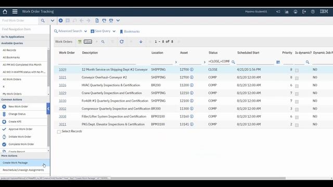Open Location filter detail chevron

(x=176, y=62)
